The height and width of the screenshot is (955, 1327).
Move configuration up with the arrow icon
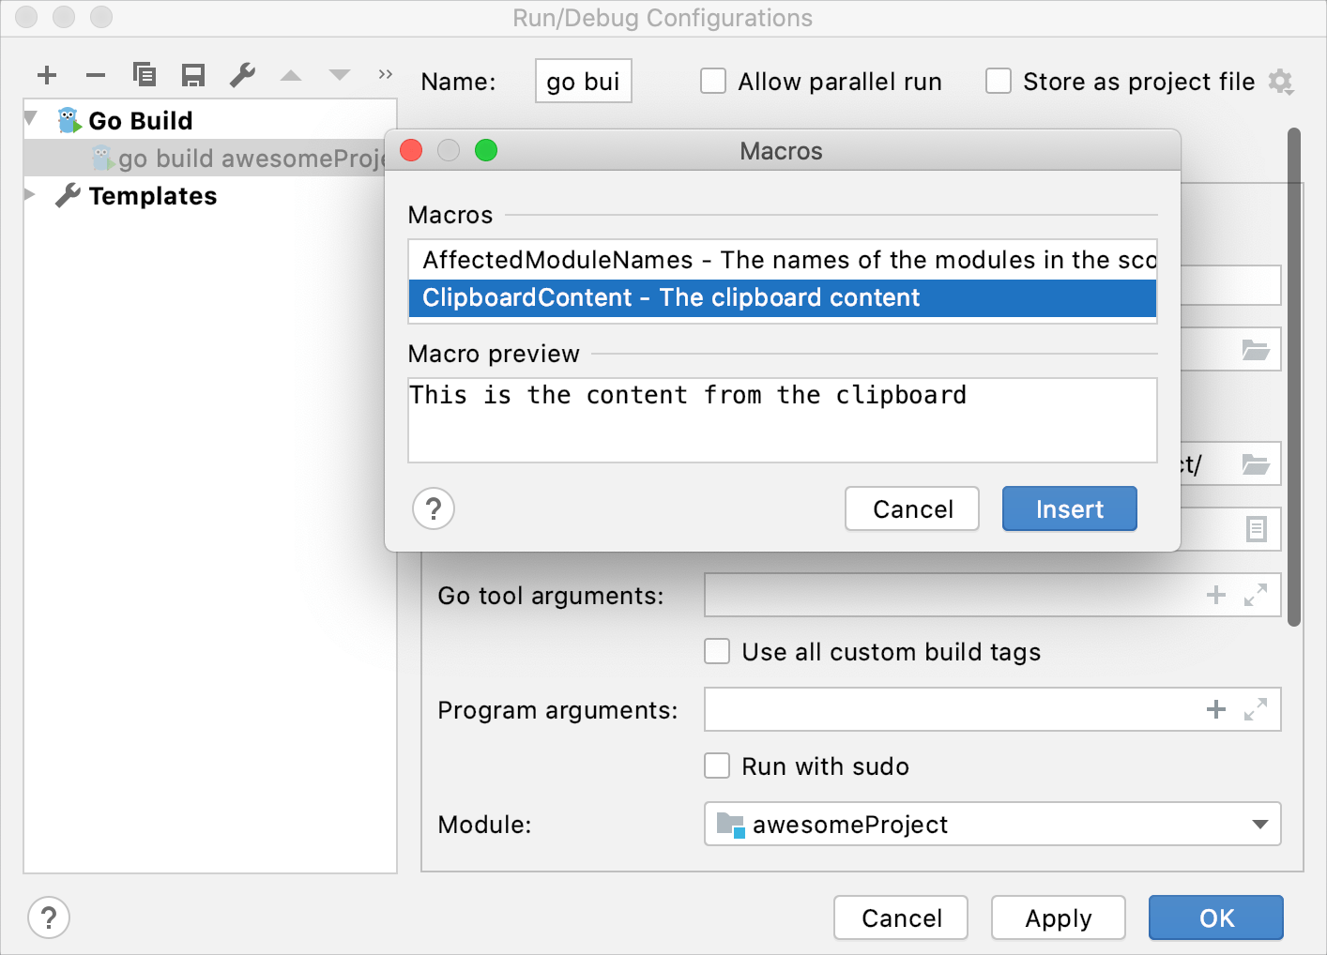[291, 75]
